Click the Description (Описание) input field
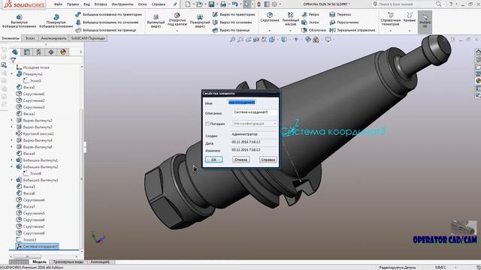 (x=254, y=112)
